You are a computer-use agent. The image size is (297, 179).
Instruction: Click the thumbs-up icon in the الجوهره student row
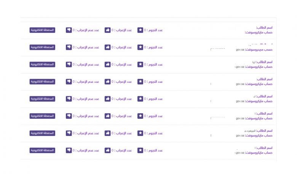tap(108, 133)
